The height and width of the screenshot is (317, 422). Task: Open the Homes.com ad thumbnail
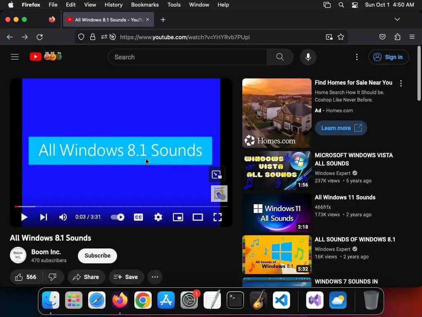[277, 113]
